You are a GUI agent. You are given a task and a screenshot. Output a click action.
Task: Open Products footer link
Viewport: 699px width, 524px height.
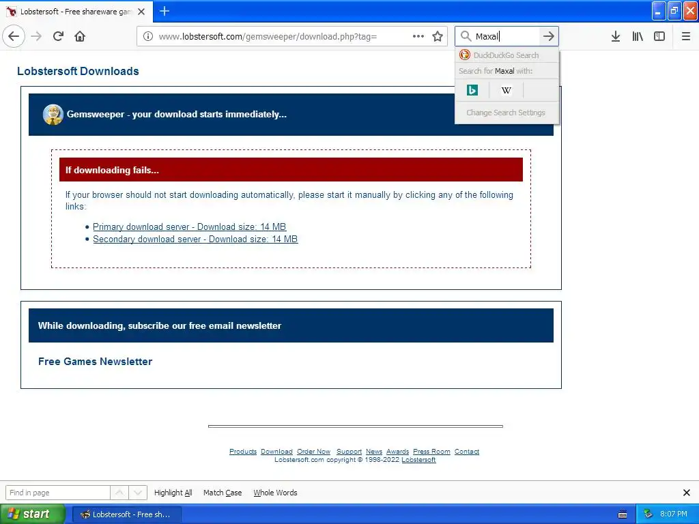pos(243,452)
